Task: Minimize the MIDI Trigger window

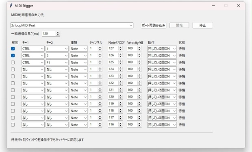Action: pos(213,6)
